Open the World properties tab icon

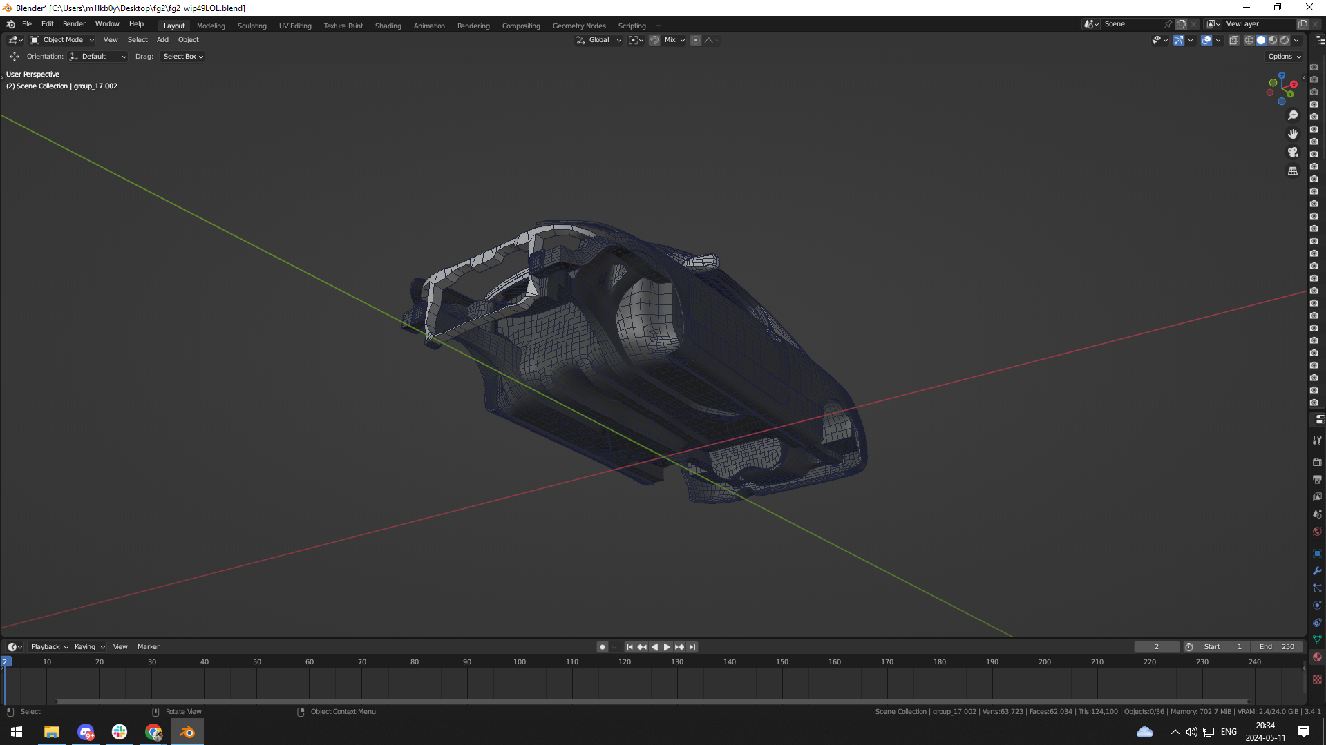pyautogui.click(x=1317, y=532)
